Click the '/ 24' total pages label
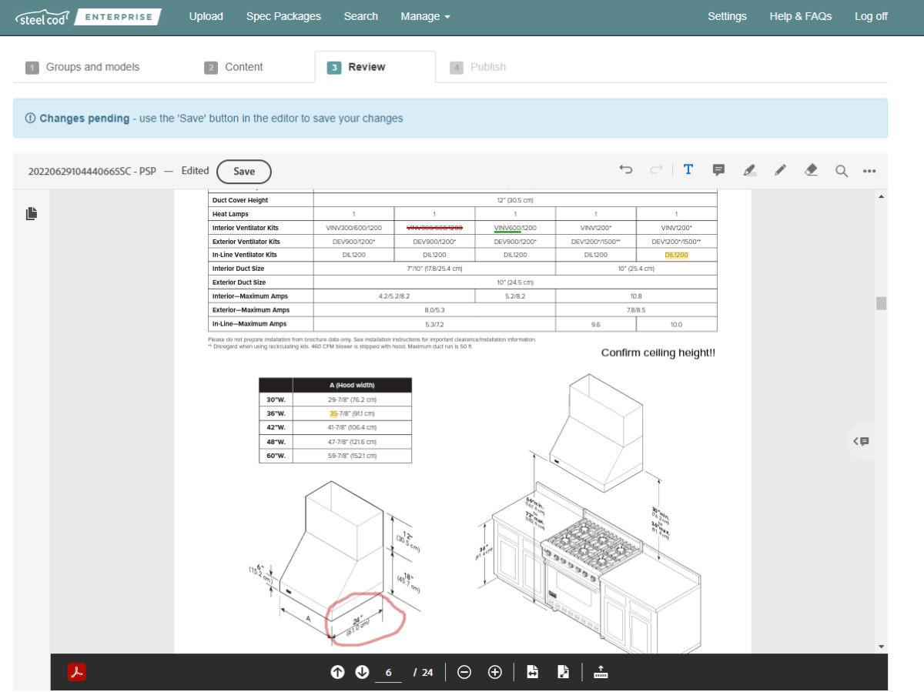The height and width of the screenshot is (692, 924). point(423,673)
